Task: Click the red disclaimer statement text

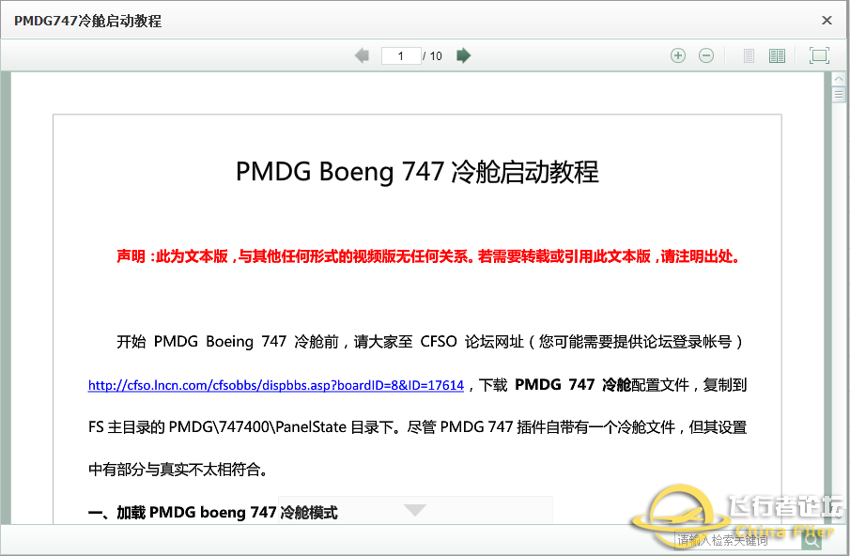Action: point(428,256)
